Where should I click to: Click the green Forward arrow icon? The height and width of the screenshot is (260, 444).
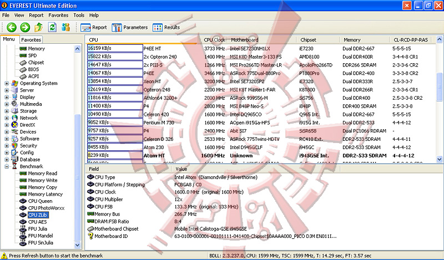click(x=24, y=27)
